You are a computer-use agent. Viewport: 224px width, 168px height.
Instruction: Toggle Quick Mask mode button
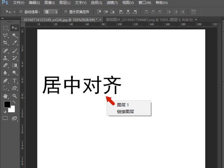click(6, 118)
